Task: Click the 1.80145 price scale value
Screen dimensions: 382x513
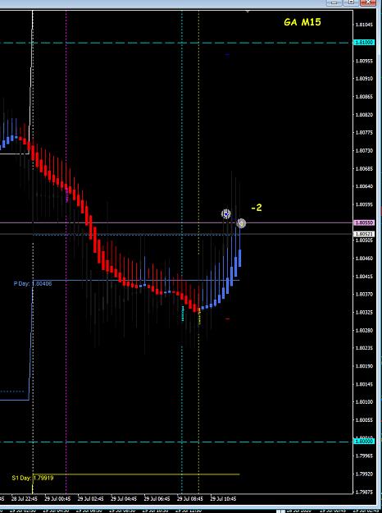Action: coord(364,384)
